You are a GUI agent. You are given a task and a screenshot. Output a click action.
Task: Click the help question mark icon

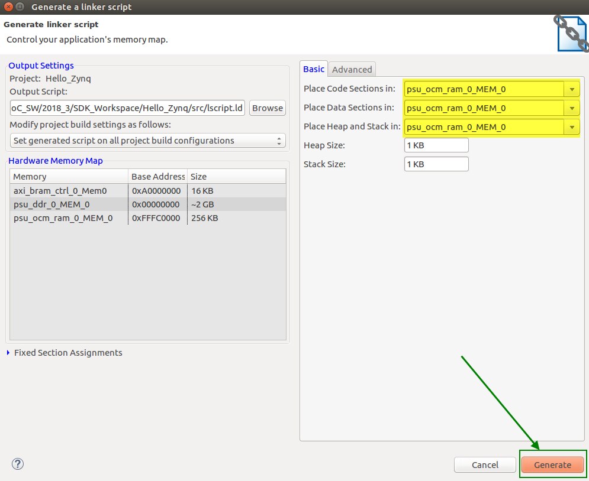point(18,464)
